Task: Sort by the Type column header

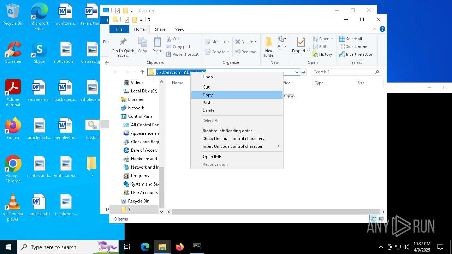Action: point(334,83)
